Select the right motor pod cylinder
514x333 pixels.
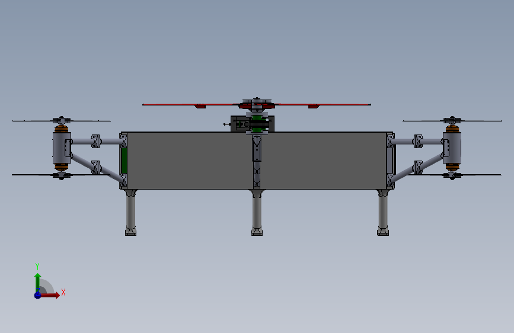[452, 147]
